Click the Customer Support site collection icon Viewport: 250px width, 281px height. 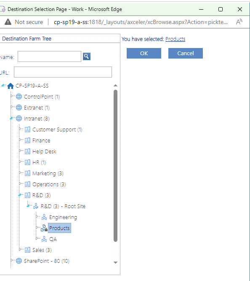coord(27,129)
